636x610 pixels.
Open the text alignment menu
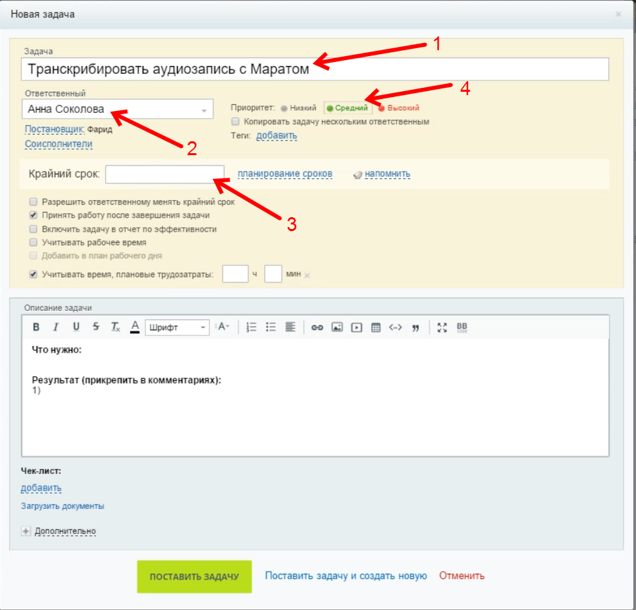click(x=290, y=327)
